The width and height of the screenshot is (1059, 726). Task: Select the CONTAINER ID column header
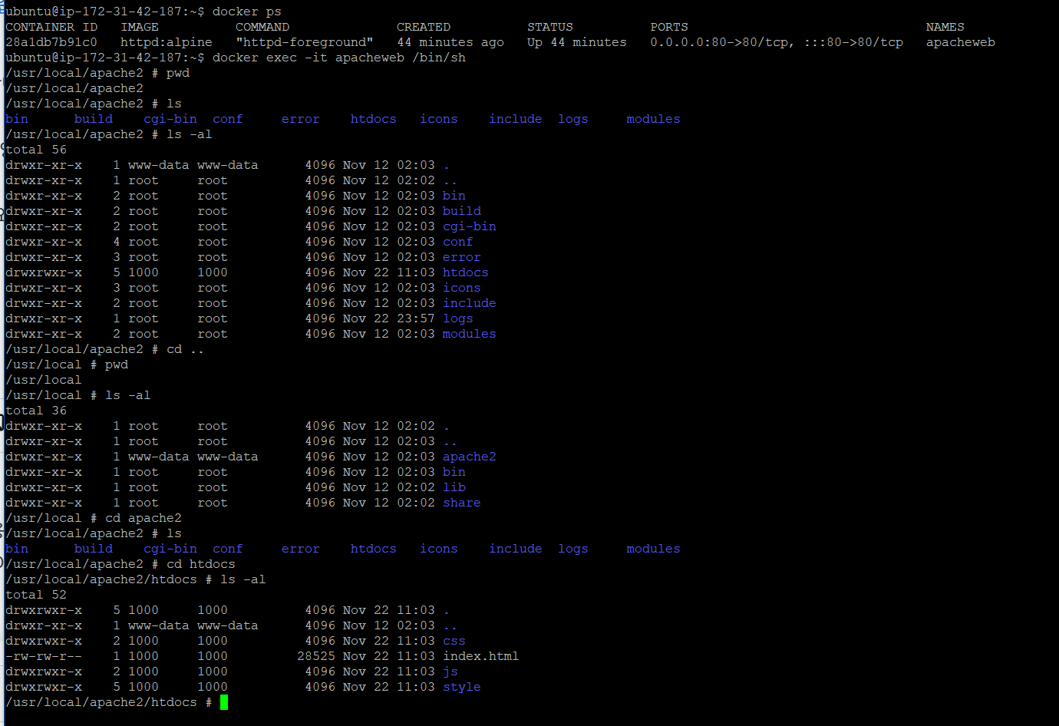pos(51,27)
